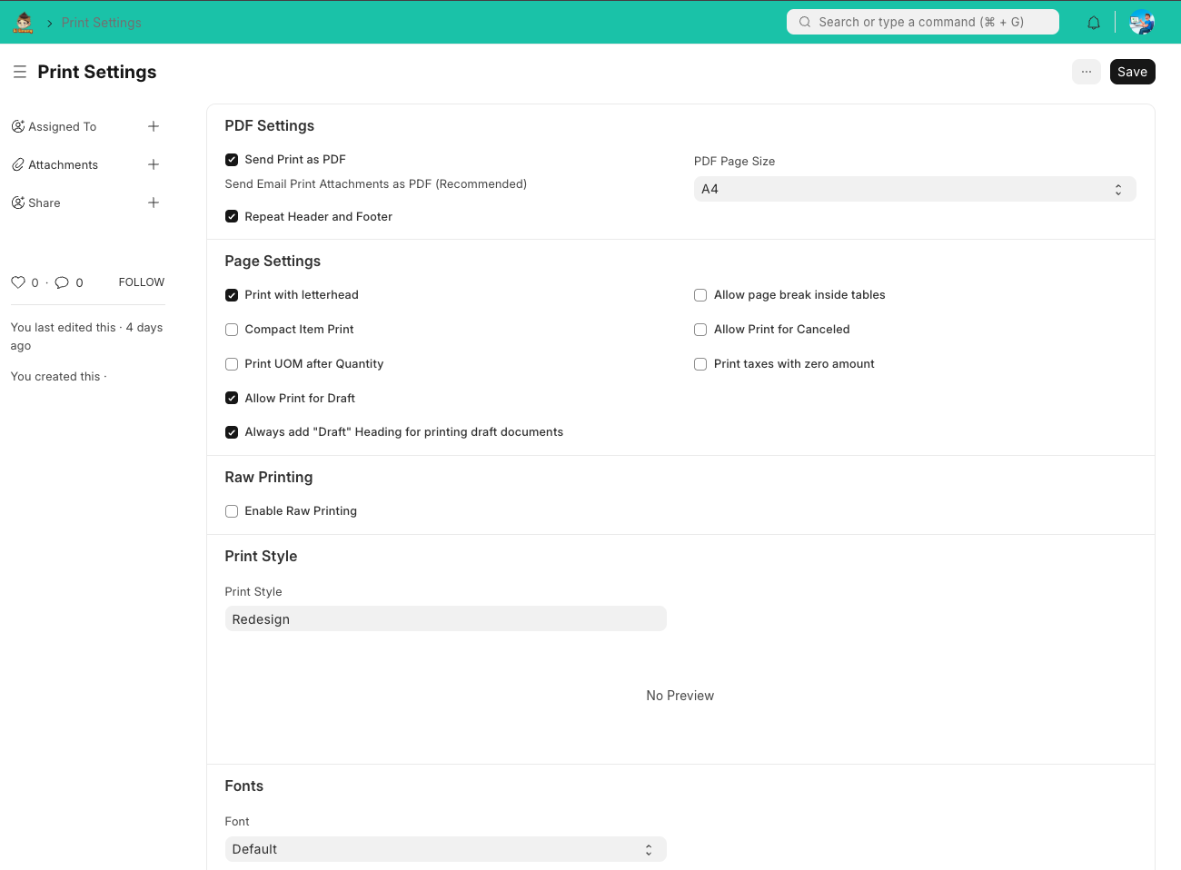Open the user avatar menu
This screenshot has width=1181, height=870.
click(x=1141, y=23)
